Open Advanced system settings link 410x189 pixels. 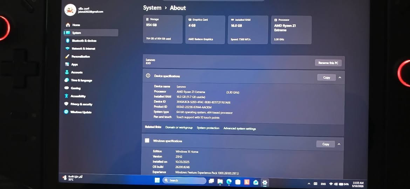(x=239, y=128)
